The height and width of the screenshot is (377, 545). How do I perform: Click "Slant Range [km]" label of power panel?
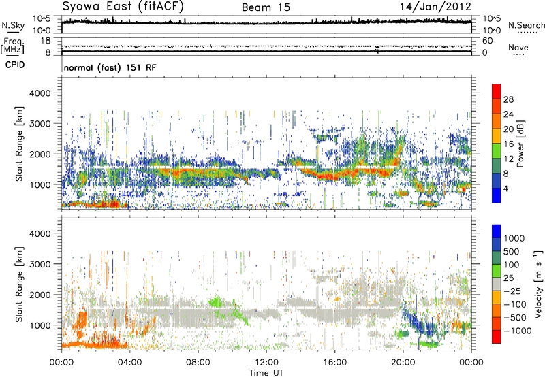[x=19, y=144]
